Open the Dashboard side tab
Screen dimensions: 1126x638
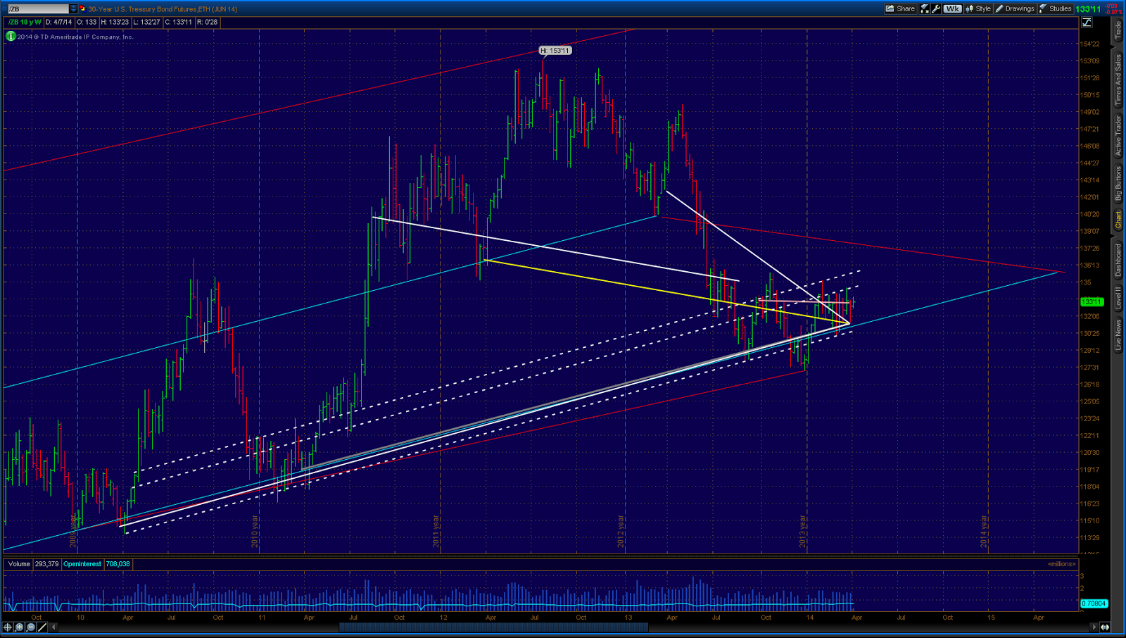click(1118, 260)
